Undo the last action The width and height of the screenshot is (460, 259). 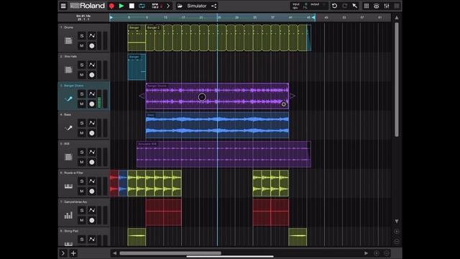(x=334, y=6)
